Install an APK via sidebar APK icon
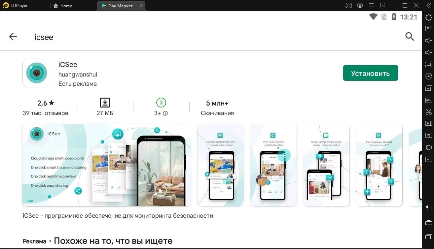The height and width of the screenshot is (249, 434). pyautogui.click(x=428, y=100)
